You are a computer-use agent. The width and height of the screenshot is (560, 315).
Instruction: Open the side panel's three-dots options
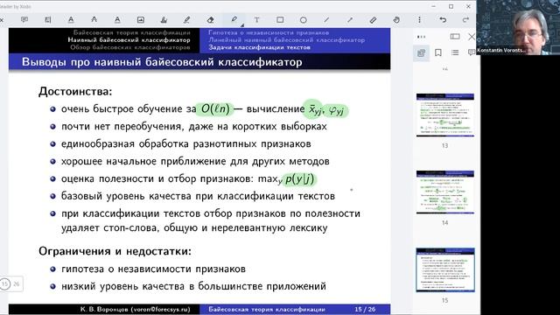pyautogui.click(x=422, y=37)
